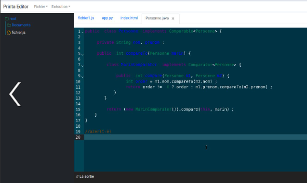Switch to the fichier1.js tab
307x183 pixels.
[x=86, y=18]
